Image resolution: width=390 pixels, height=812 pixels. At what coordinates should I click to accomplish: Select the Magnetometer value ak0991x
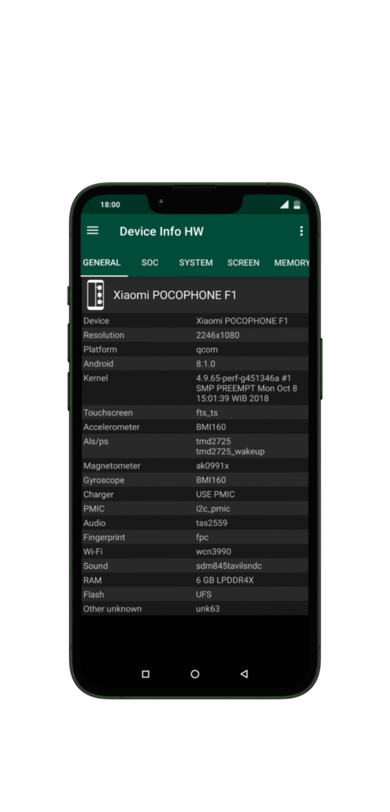pos(212,466)
